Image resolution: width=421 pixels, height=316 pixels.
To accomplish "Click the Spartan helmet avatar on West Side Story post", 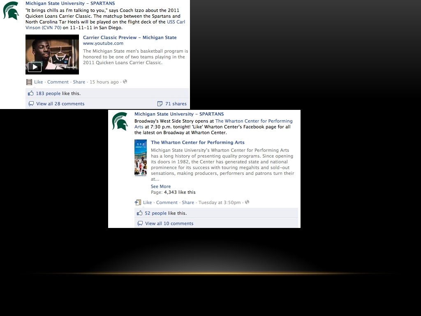I will pos(120,121).
